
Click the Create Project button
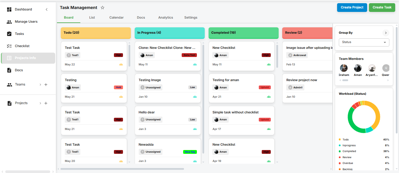(352, 8)
